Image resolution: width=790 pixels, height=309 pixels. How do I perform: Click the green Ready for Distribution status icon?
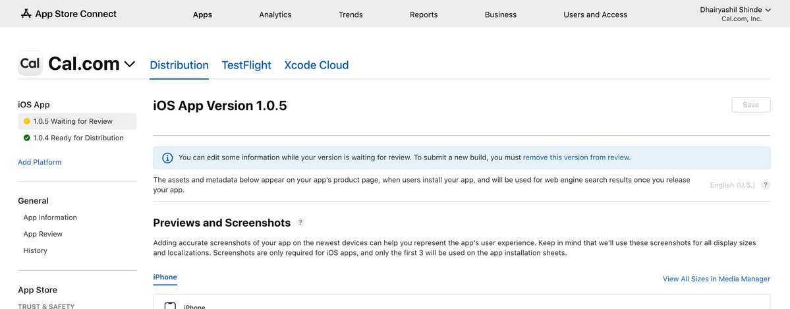pos(27,138)
